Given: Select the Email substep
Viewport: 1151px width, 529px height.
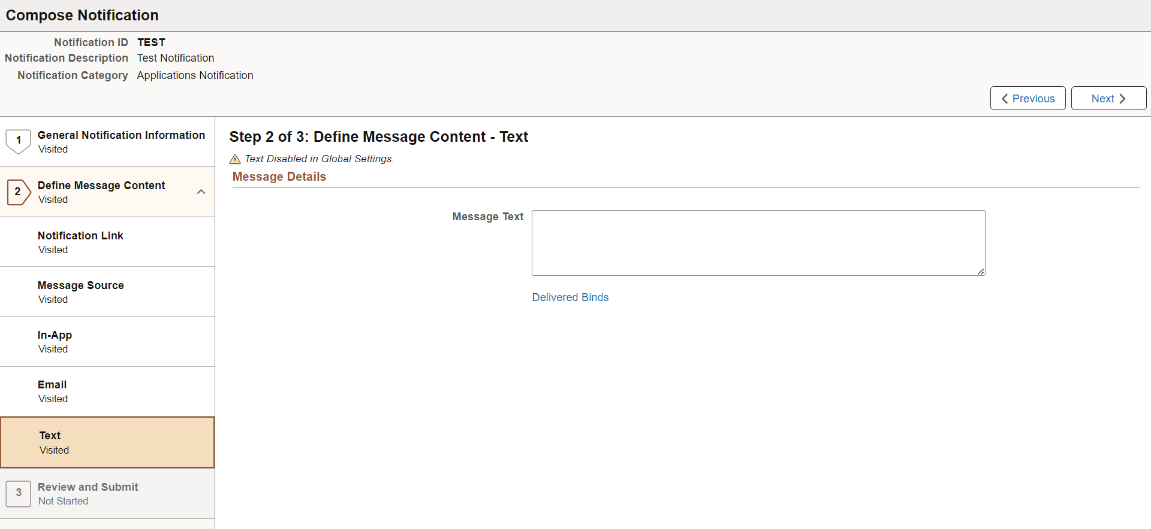Looking at the screenshot, I should 107,391.
